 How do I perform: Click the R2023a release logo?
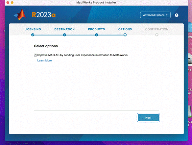point(44,15)
